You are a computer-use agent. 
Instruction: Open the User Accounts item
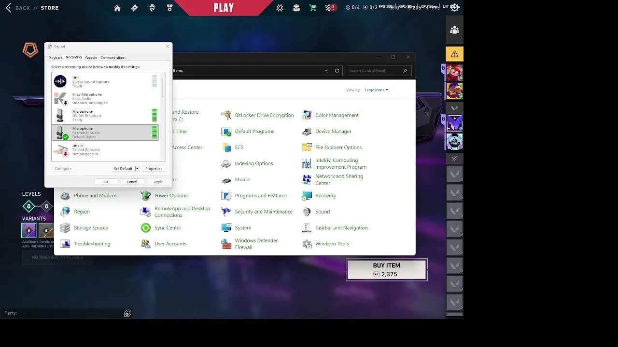click(x=170, y=244)
